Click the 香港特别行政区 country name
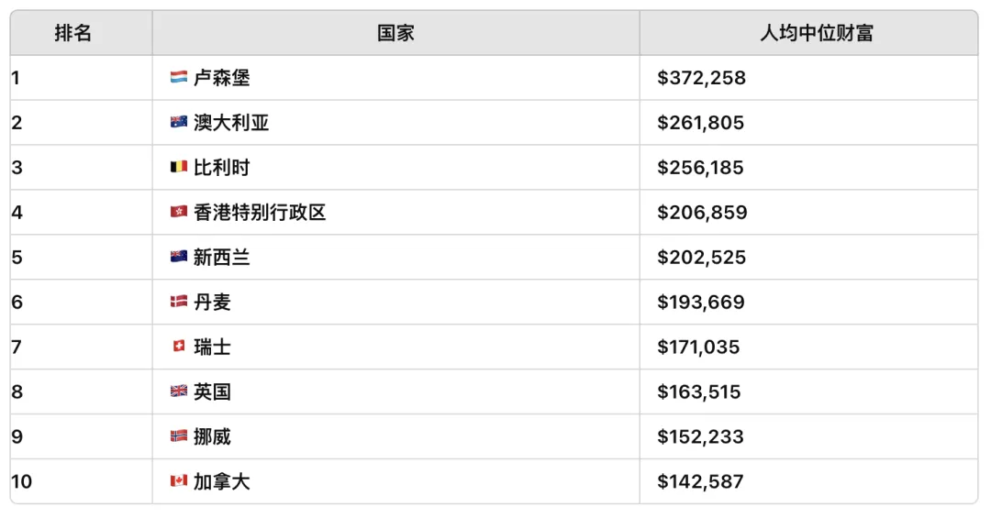 point(260,213)
